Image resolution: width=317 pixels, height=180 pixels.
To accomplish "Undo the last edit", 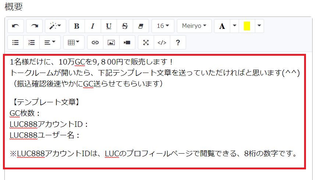I will [15, 26].
